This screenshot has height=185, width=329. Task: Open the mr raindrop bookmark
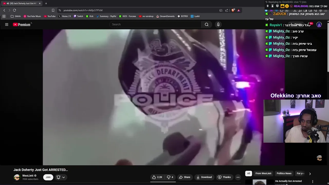click(146, 16)
